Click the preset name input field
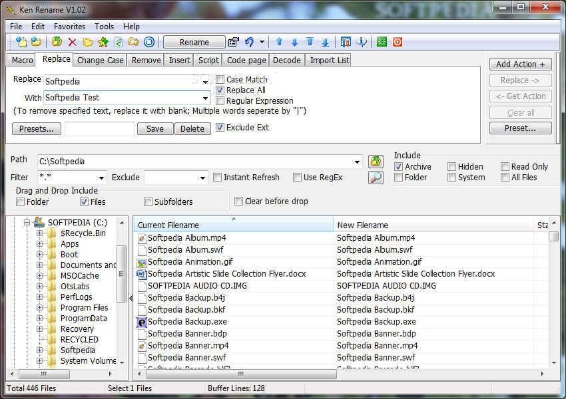Image resolution: width=566 pixels, height=399 pixels. [x=99, y=128]
